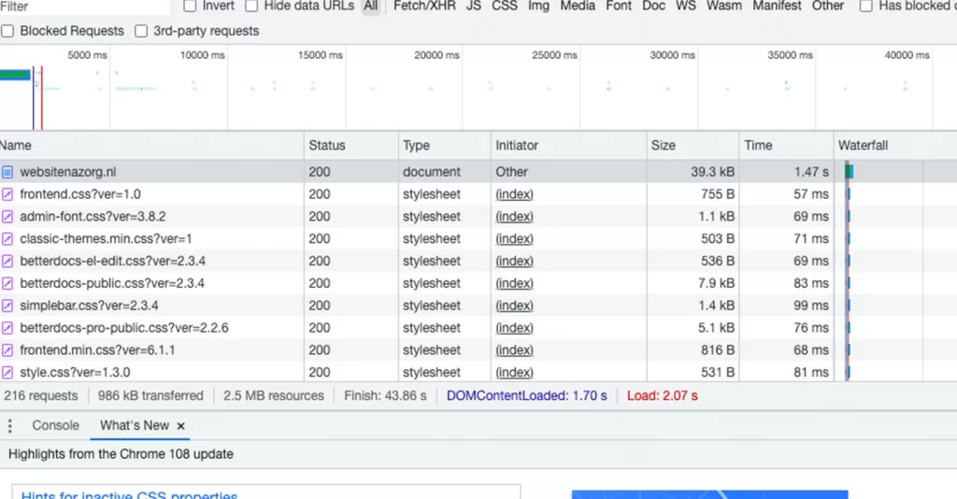Sort by the Time column header
This screenshot has width=957, height=499.
point(786,146)
